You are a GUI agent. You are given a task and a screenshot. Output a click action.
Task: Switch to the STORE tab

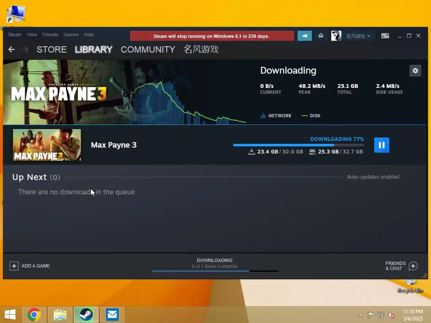(52, 50)
